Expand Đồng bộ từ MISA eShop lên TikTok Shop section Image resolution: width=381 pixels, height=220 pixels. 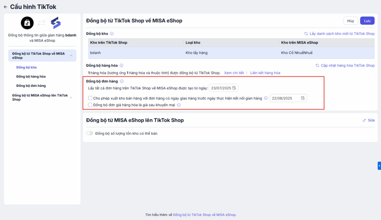pos(71,98)
